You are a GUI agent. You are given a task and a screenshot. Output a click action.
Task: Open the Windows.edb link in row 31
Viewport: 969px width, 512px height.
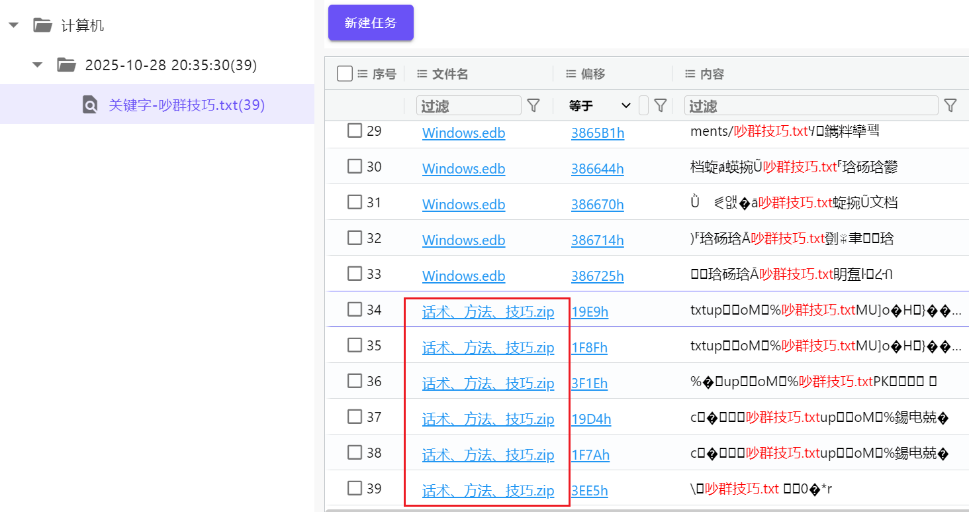463,205
